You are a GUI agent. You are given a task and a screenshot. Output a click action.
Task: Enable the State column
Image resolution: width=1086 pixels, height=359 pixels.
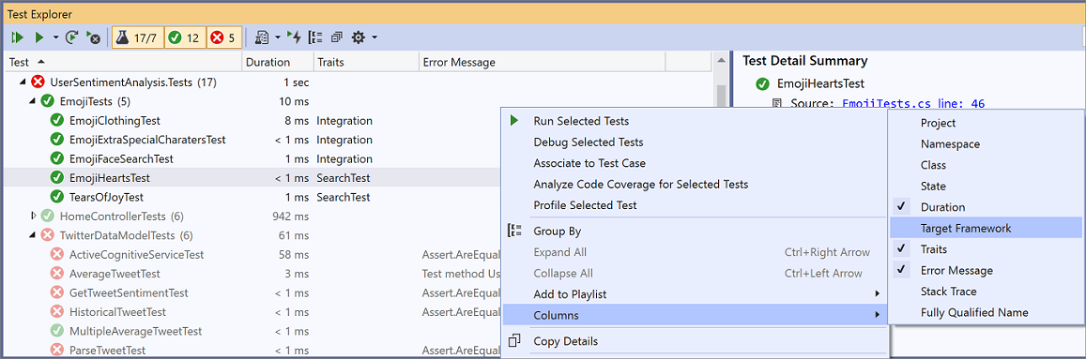tap(986, 187)
